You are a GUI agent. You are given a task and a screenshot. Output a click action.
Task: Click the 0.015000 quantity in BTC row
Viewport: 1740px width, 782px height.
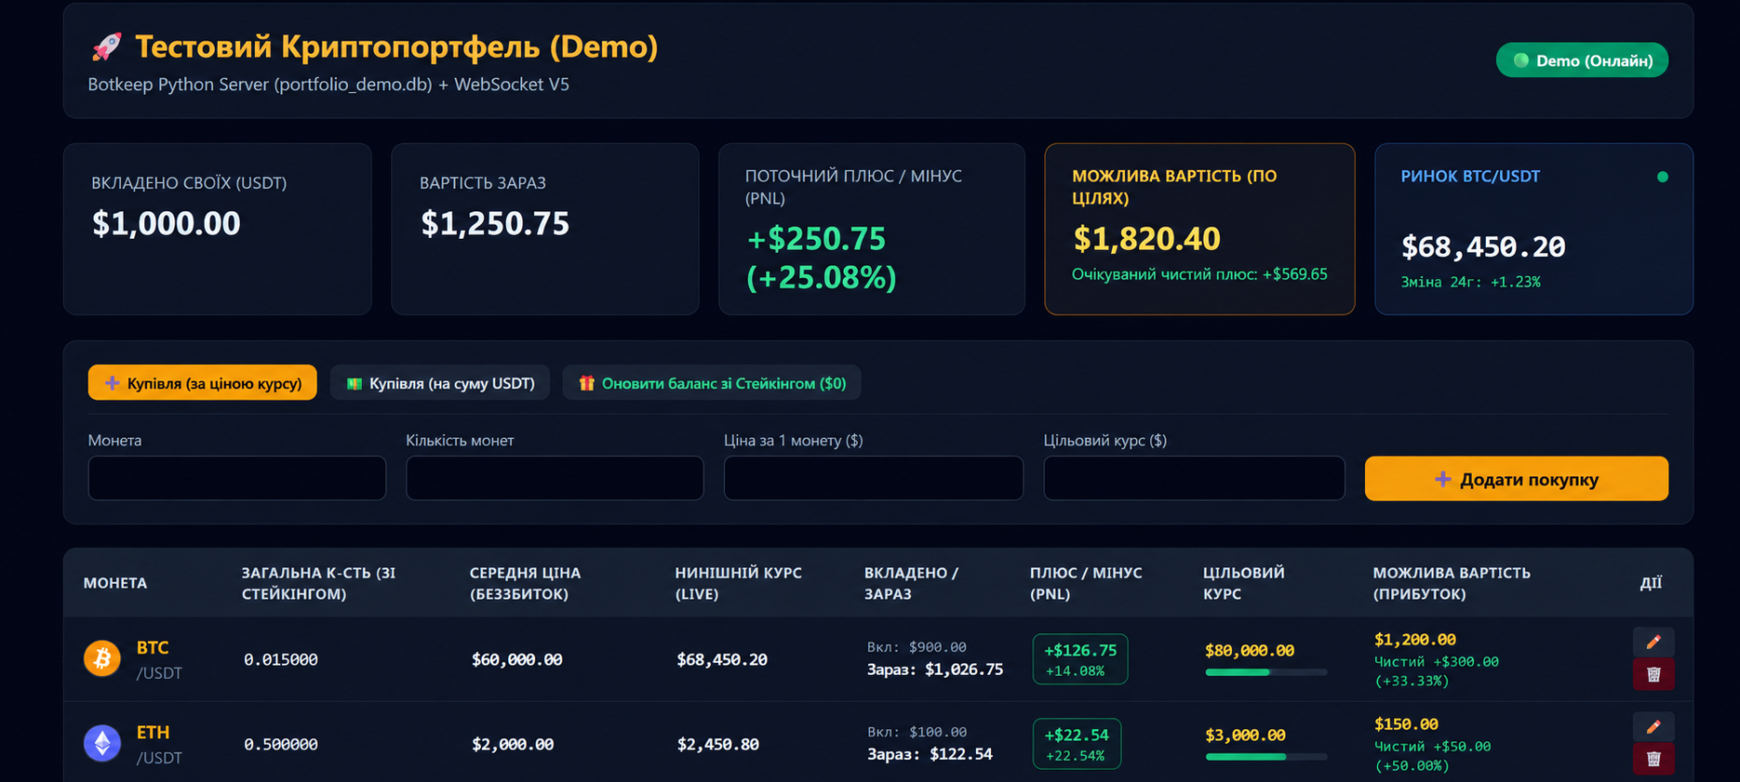coord(281,659)
